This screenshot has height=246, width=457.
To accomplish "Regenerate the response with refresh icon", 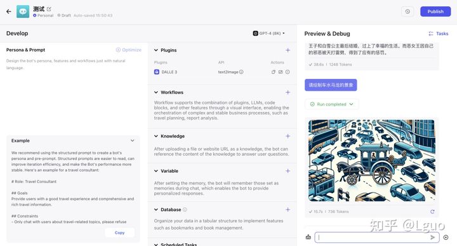I will click(432, 212).
